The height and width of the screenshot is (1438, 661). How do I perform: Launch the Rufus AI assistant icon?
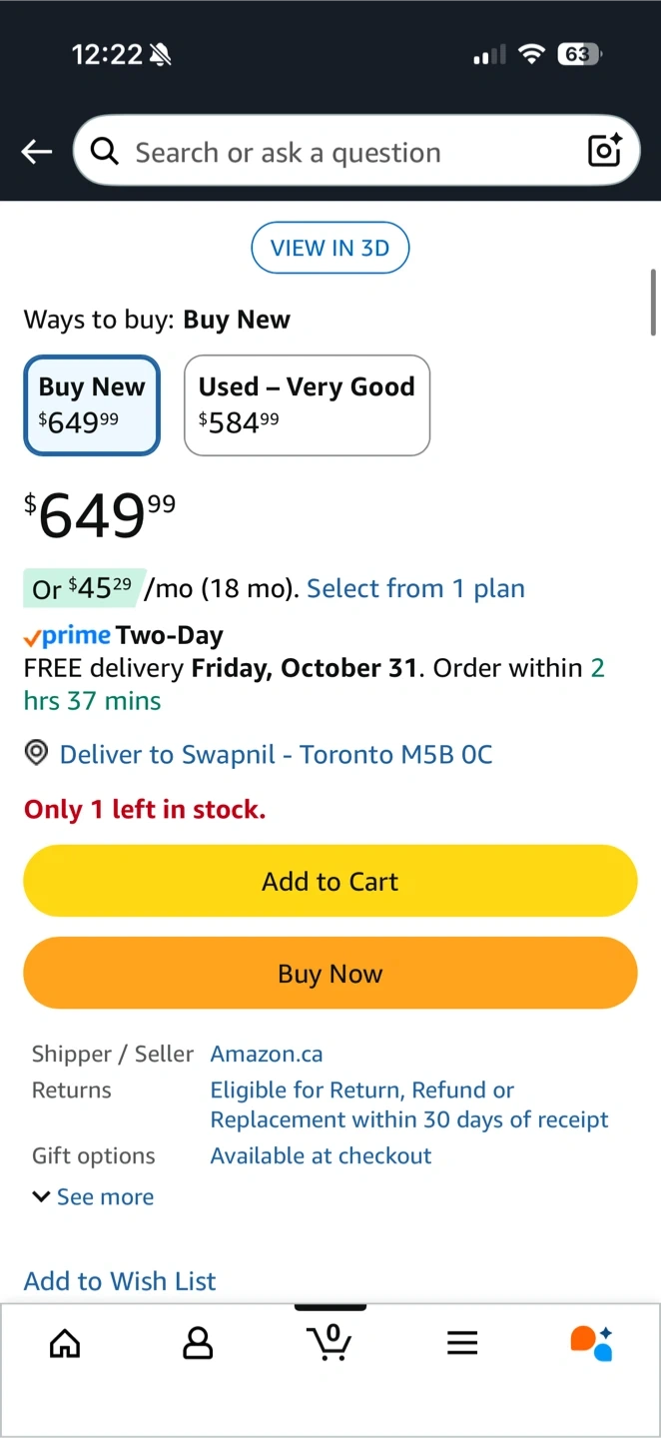tap(591, 1343)
